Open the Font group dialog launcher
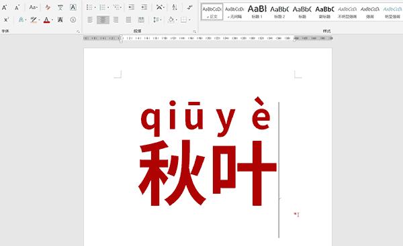 (x=78, y=32)
